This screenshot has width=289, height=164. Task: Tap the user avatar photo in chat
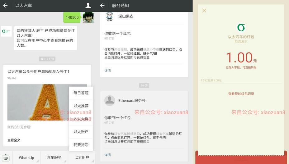click(x=88, y=17)
